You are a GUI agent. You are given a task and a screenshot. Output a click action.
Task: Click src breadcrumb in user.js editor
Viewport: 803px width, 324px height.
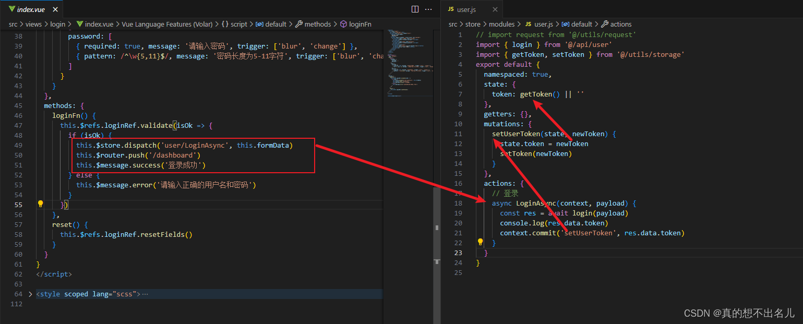click(453, 24)
